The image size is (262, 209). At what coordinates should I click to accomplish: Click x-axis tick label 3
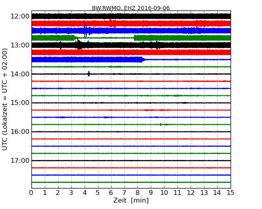(71, 193)
